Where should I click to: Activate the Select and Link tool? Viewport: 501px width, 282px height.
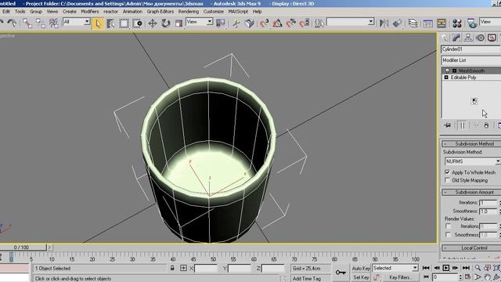[27, 23]
